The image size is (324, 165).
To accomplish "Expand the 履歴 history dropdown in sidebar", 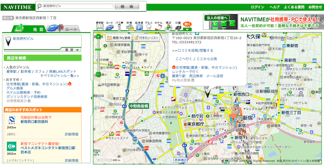I will click(72, 50).
